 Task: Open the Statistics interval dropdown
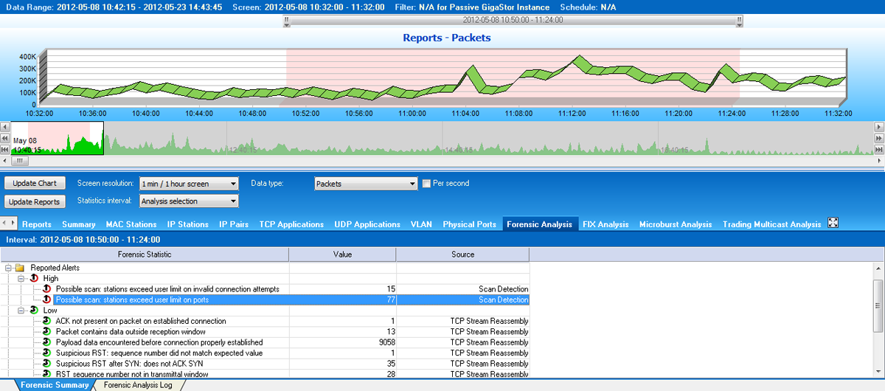click(189, 201)
